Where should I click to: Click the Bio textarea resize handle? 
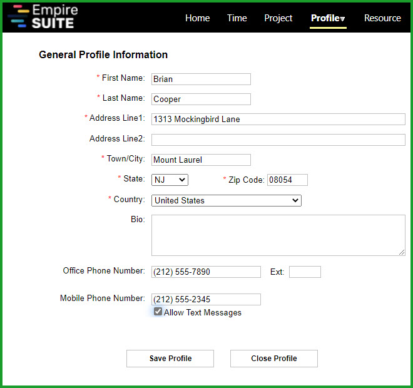(402, 252)
